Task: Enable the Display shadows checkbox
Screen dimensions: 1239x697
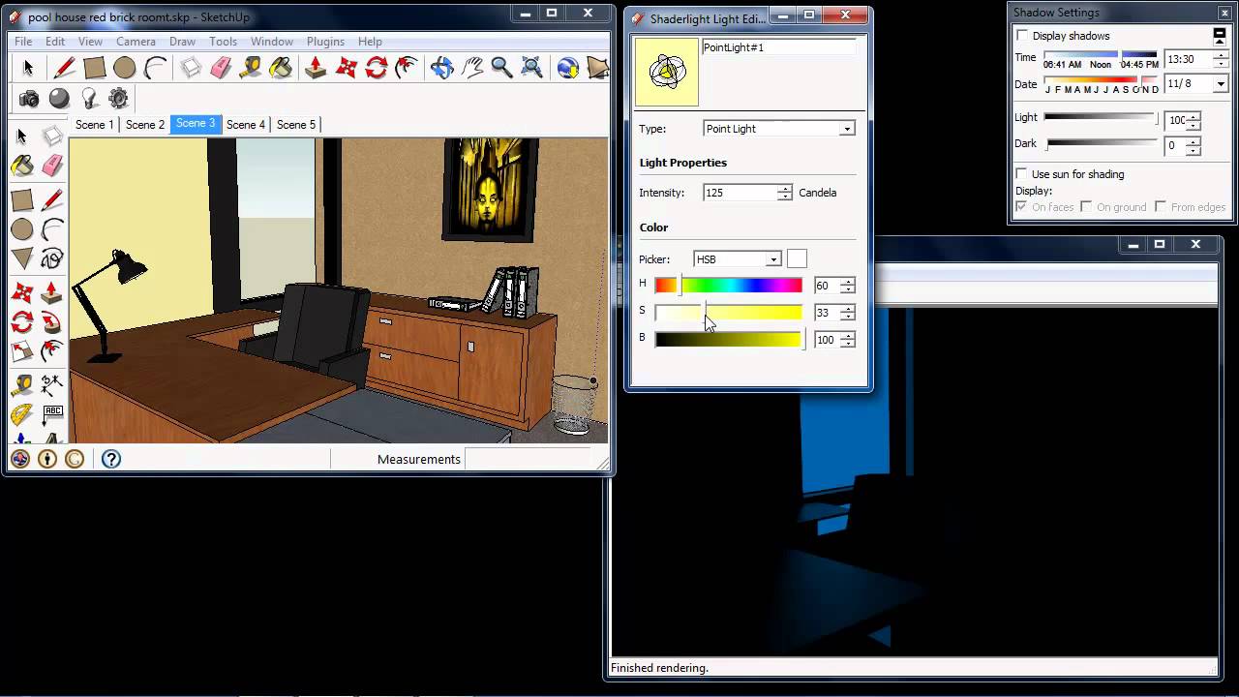Action: pos(1022,36)
